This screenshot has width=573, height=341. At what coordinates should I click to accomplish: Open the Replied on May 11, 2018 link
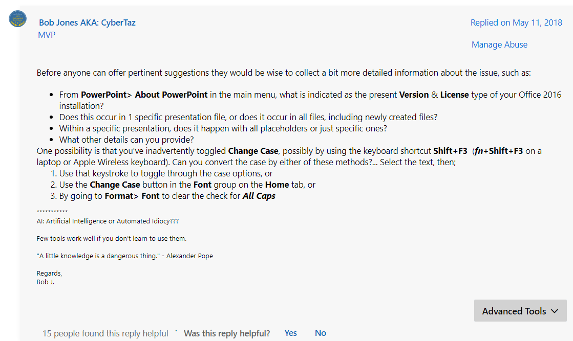point(516,22)
